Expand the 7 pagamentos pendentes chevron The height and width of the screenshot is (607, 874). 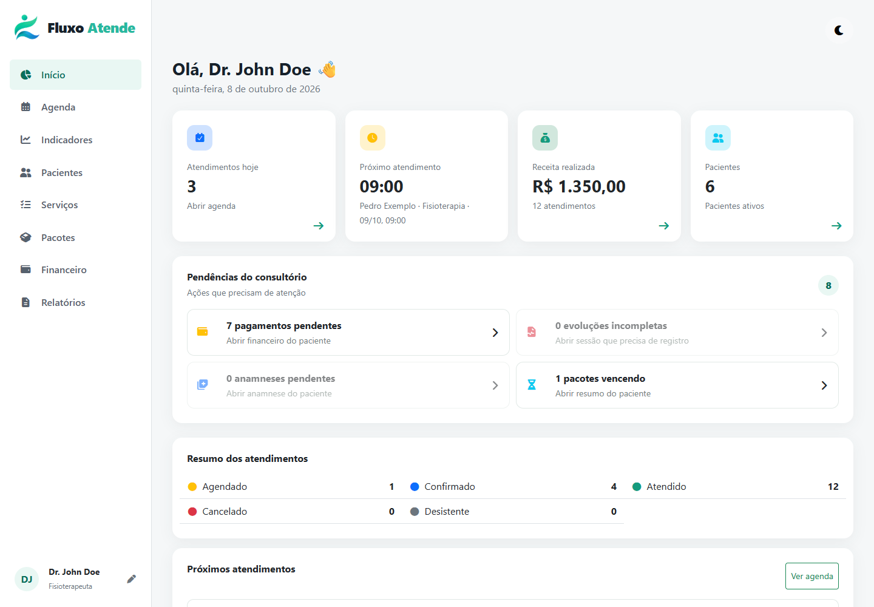coord(495,333)
